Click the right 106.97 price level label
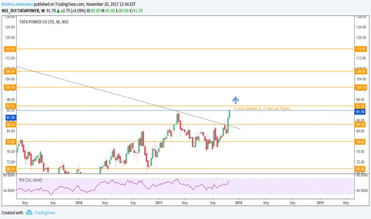Image resolution: width=371 pixels, height=219 pixels. pos(361,71)
